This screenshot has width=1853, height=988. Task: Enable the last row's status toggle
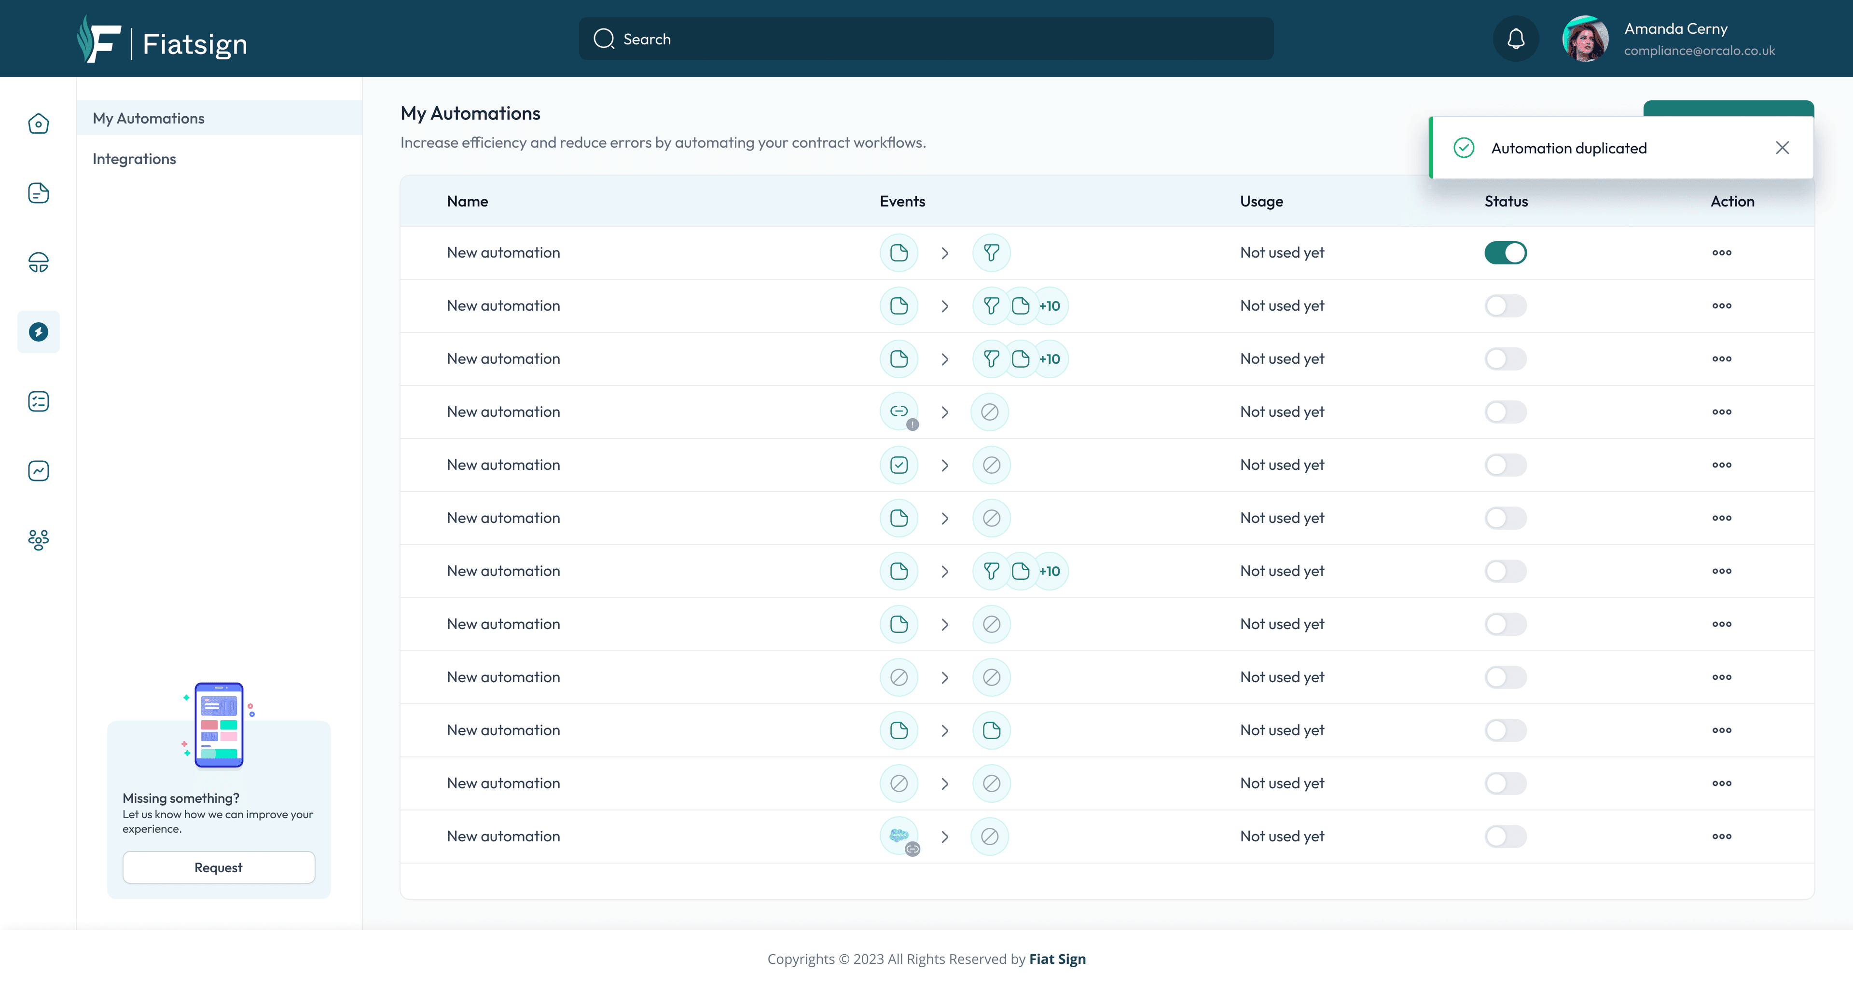tap(1505, 836)
